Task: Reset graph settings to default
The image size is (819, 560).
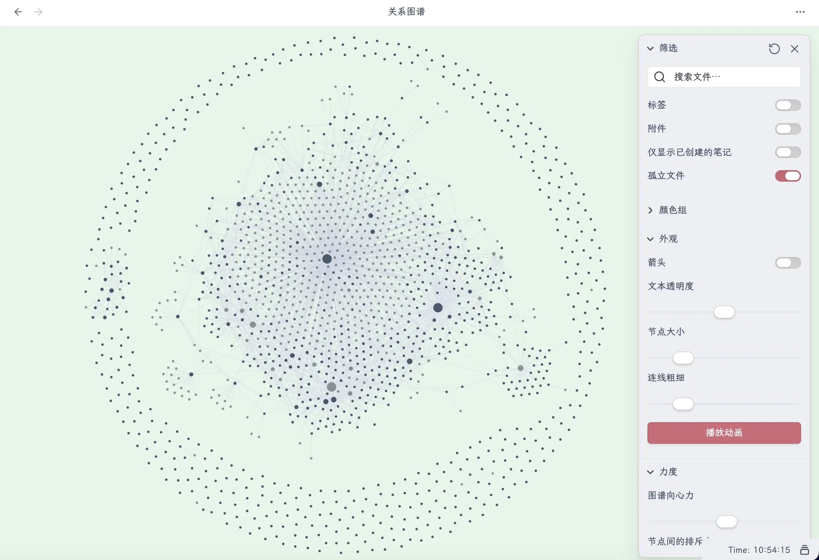Action: (774, 49)
